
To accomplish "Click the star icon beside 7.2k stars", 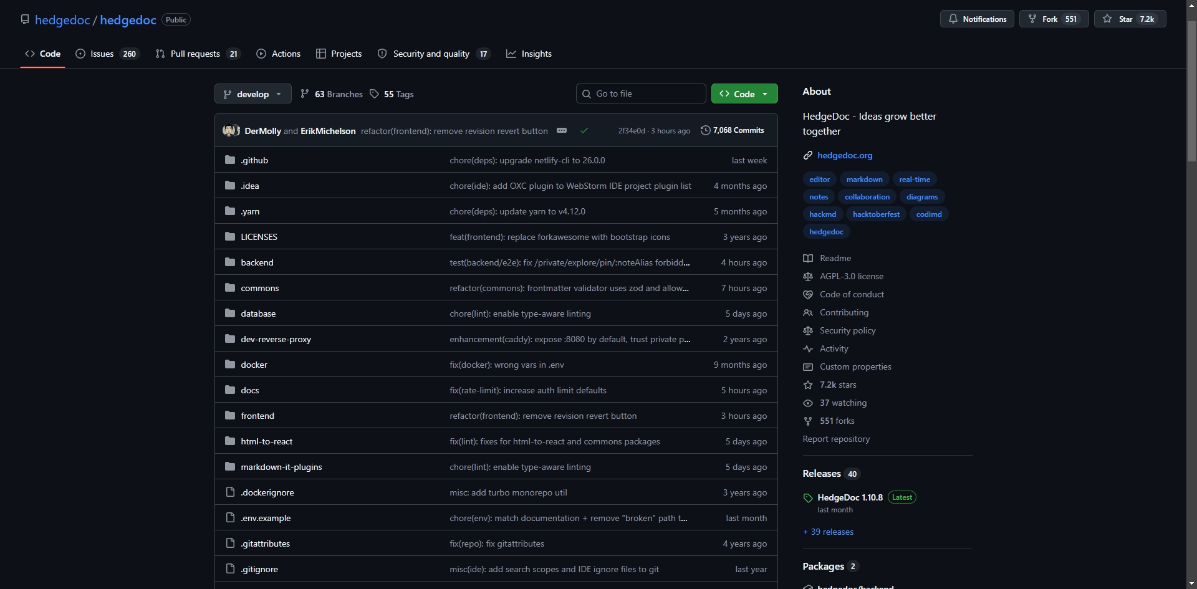I will pos(808,385).
